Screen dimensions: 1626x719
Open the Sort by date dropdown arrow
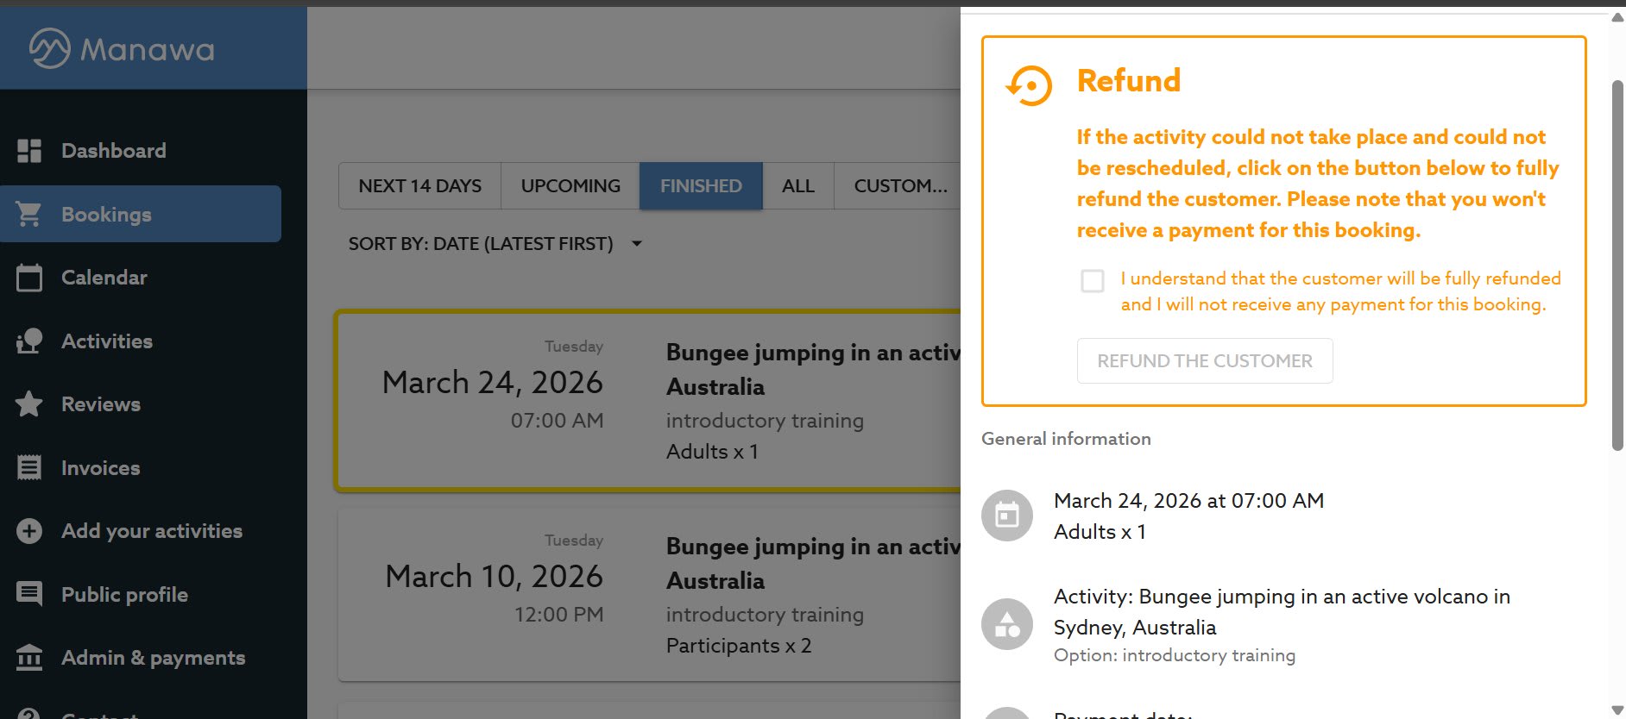click(637, 244)
